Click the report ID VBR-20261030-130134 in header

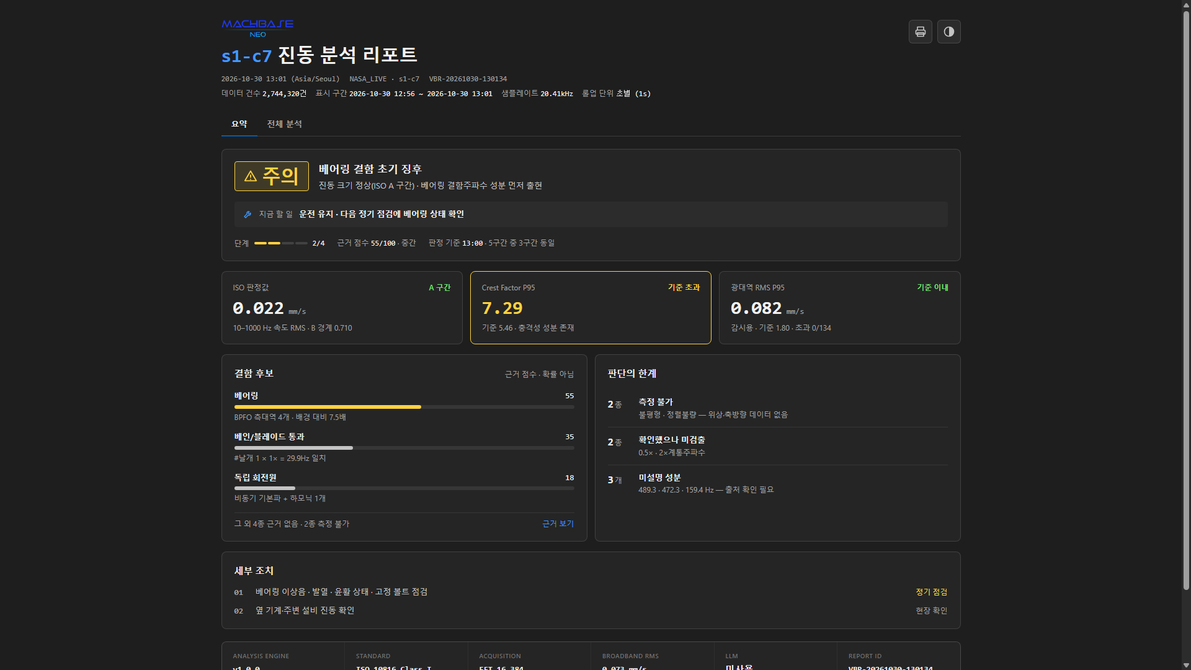[468, 79]
